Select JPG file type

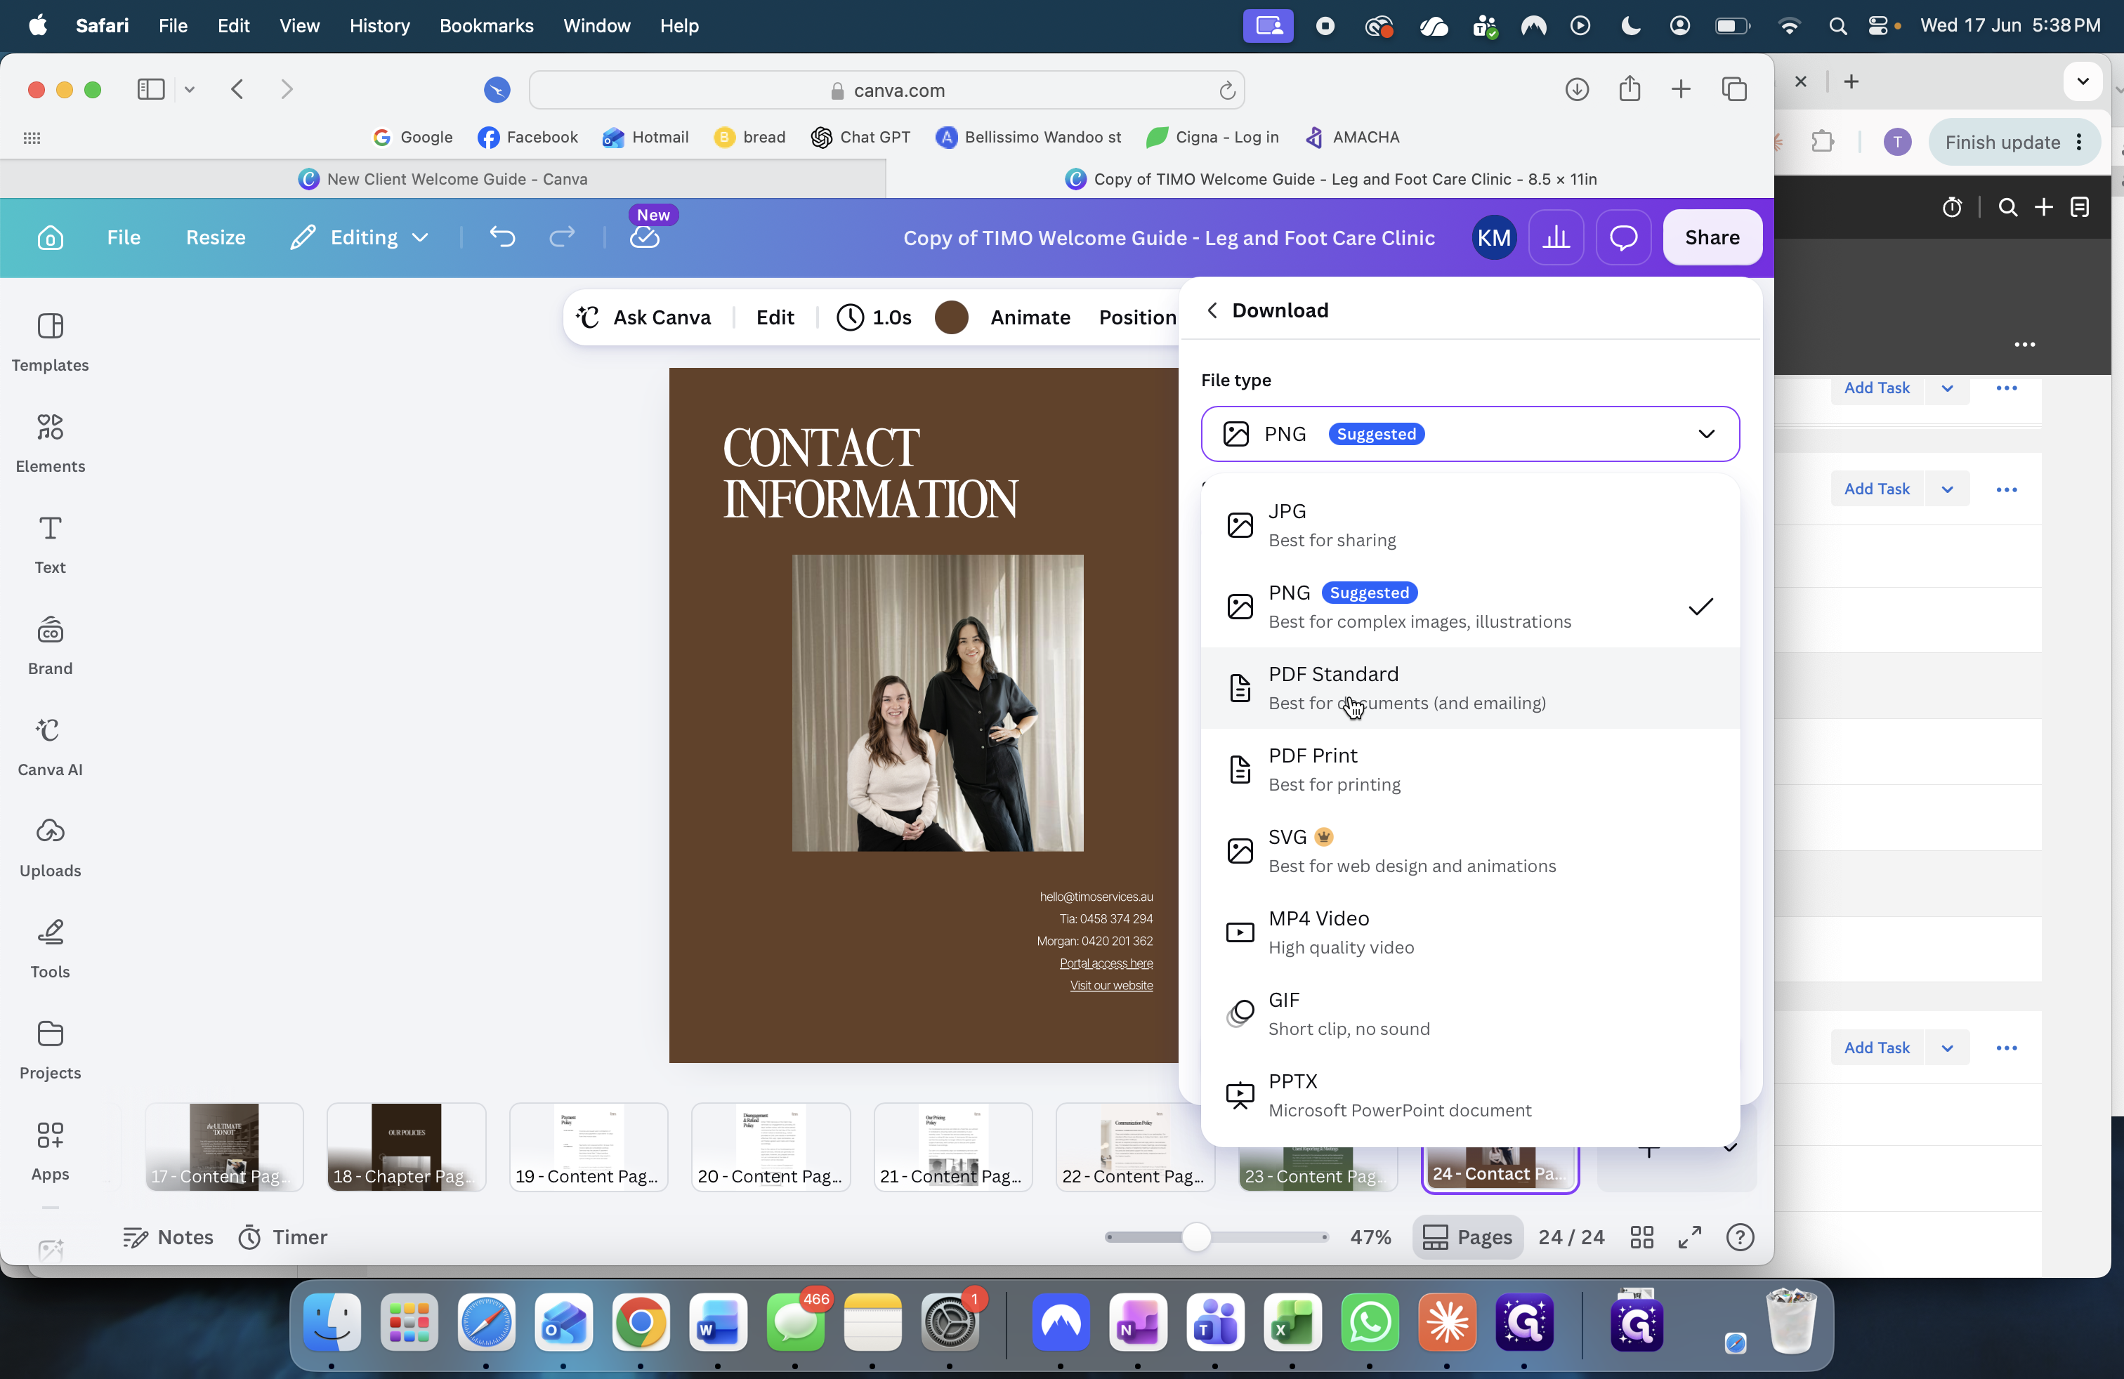(1470, 525)
